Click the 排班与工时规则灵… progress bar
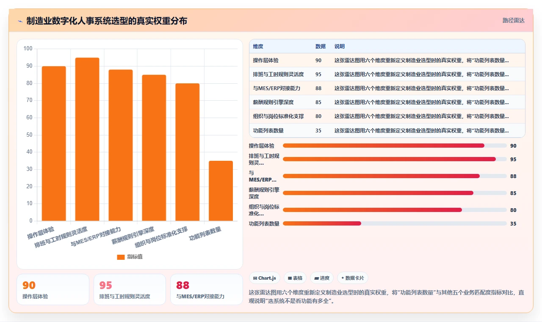542x322 pixels. click(395, 159)
